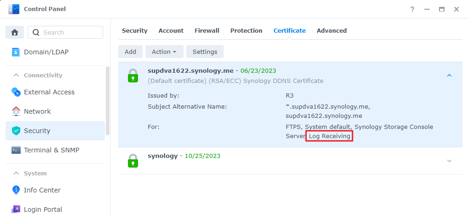Open Domain/LDAP in the sidebar
This screenshot has height=215, width=468.
pyautogui.click(x=55, y=52)
